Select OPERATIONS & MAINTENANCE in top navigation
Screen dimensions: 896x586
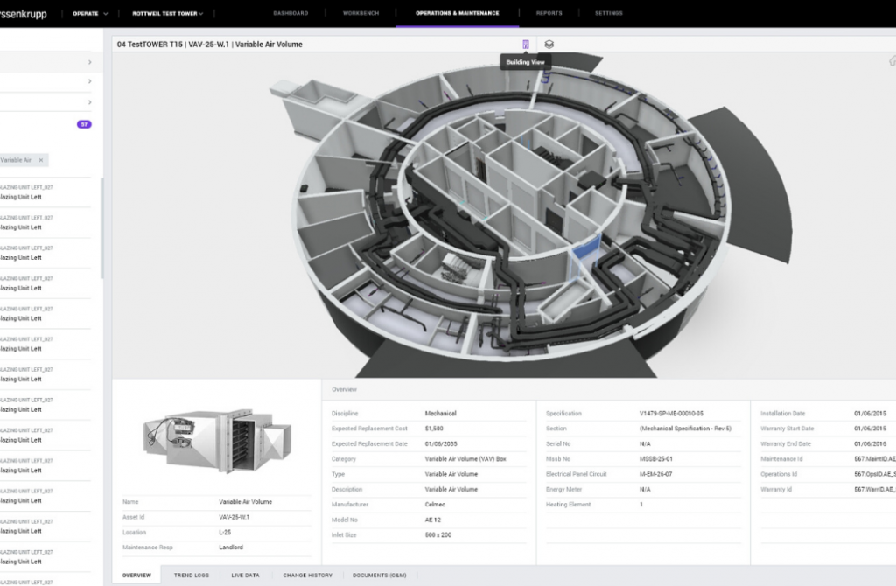pos(457,13)
